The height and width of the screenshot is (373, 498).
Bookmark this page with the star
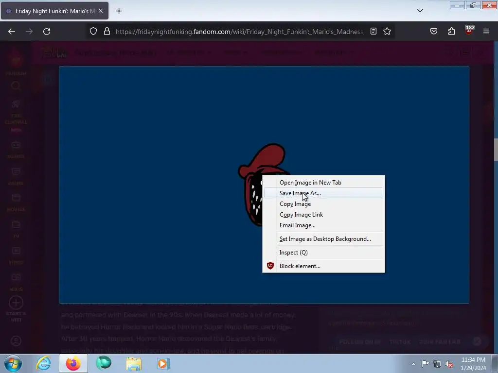pos(387,32)
